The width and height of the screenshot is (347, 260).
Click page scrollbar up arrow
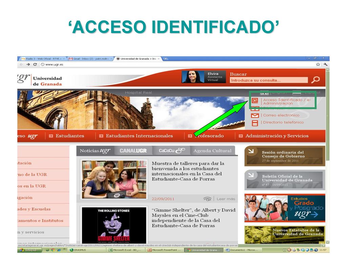pyautogui.click(x=328, y=70)
